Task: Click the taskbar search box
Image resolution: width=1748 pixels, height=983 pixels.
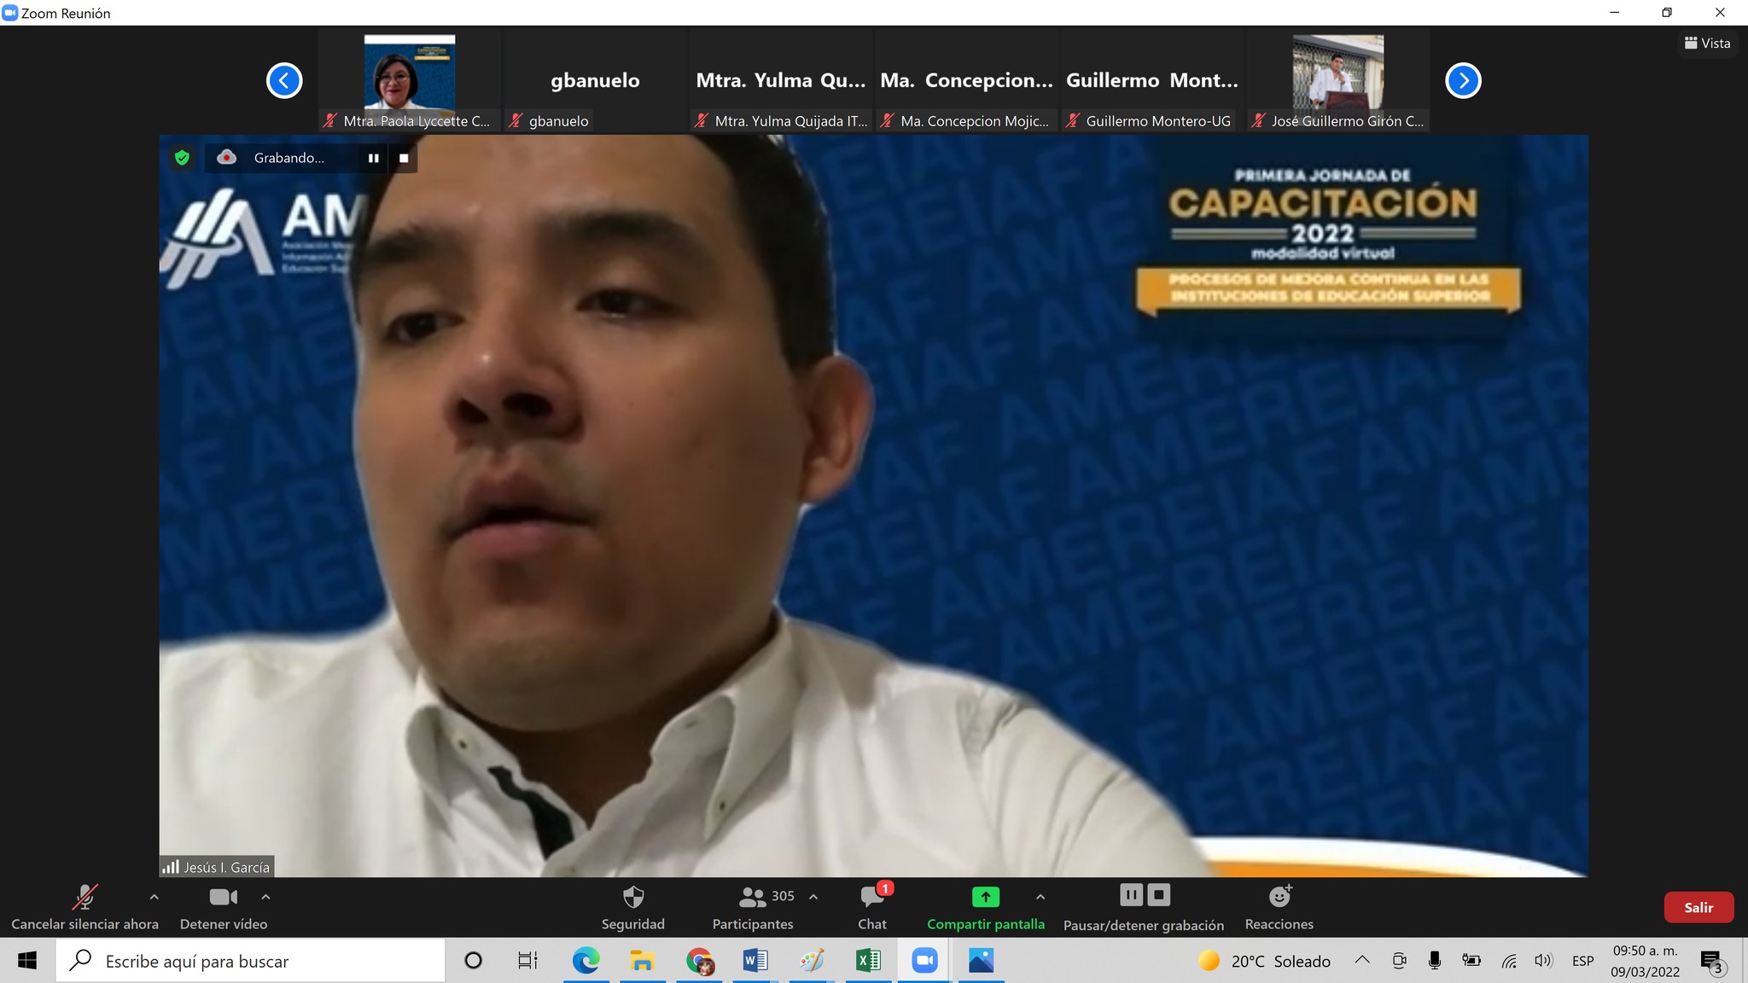Action: [x=251, y=961]
